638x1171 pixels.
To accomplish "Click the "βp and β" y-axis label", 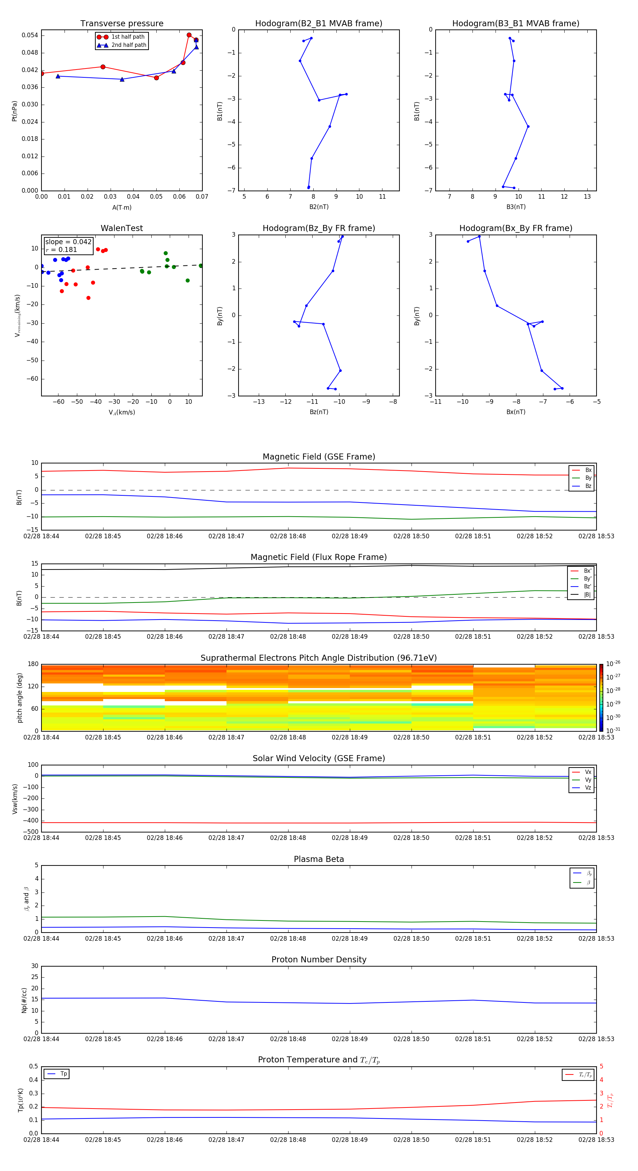I will coord(26,899).
